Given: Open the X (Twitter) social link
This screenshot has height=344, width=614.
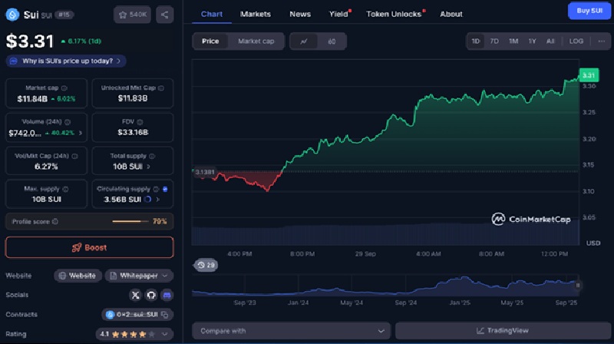Looking at the screenshot, I should (x=137, y=295).
